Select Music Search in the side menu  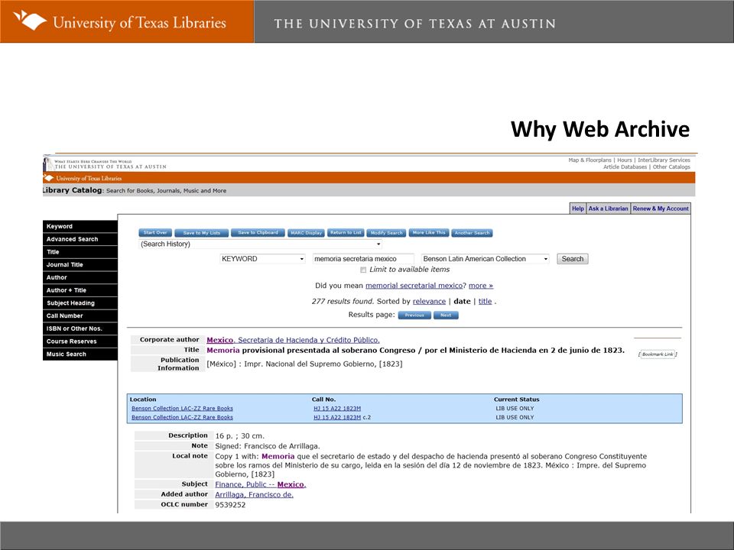(x=80, y=354)
